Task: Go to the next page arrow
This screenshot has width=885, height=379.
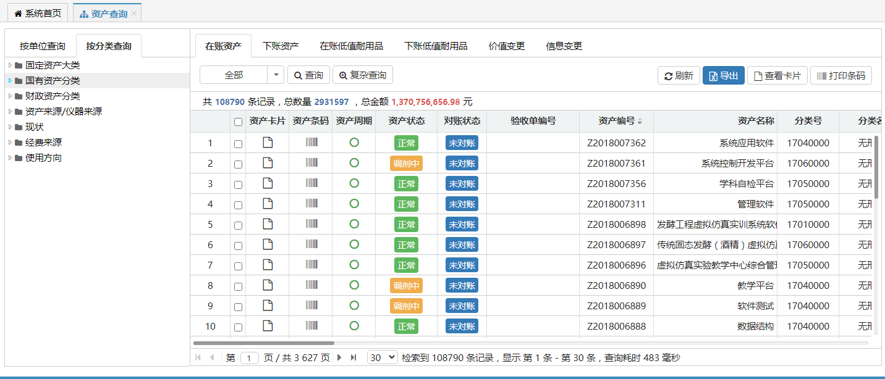Action: click(339, 357)
